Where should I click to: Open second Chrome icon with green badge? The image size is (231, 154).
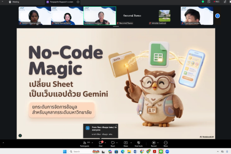148,151
